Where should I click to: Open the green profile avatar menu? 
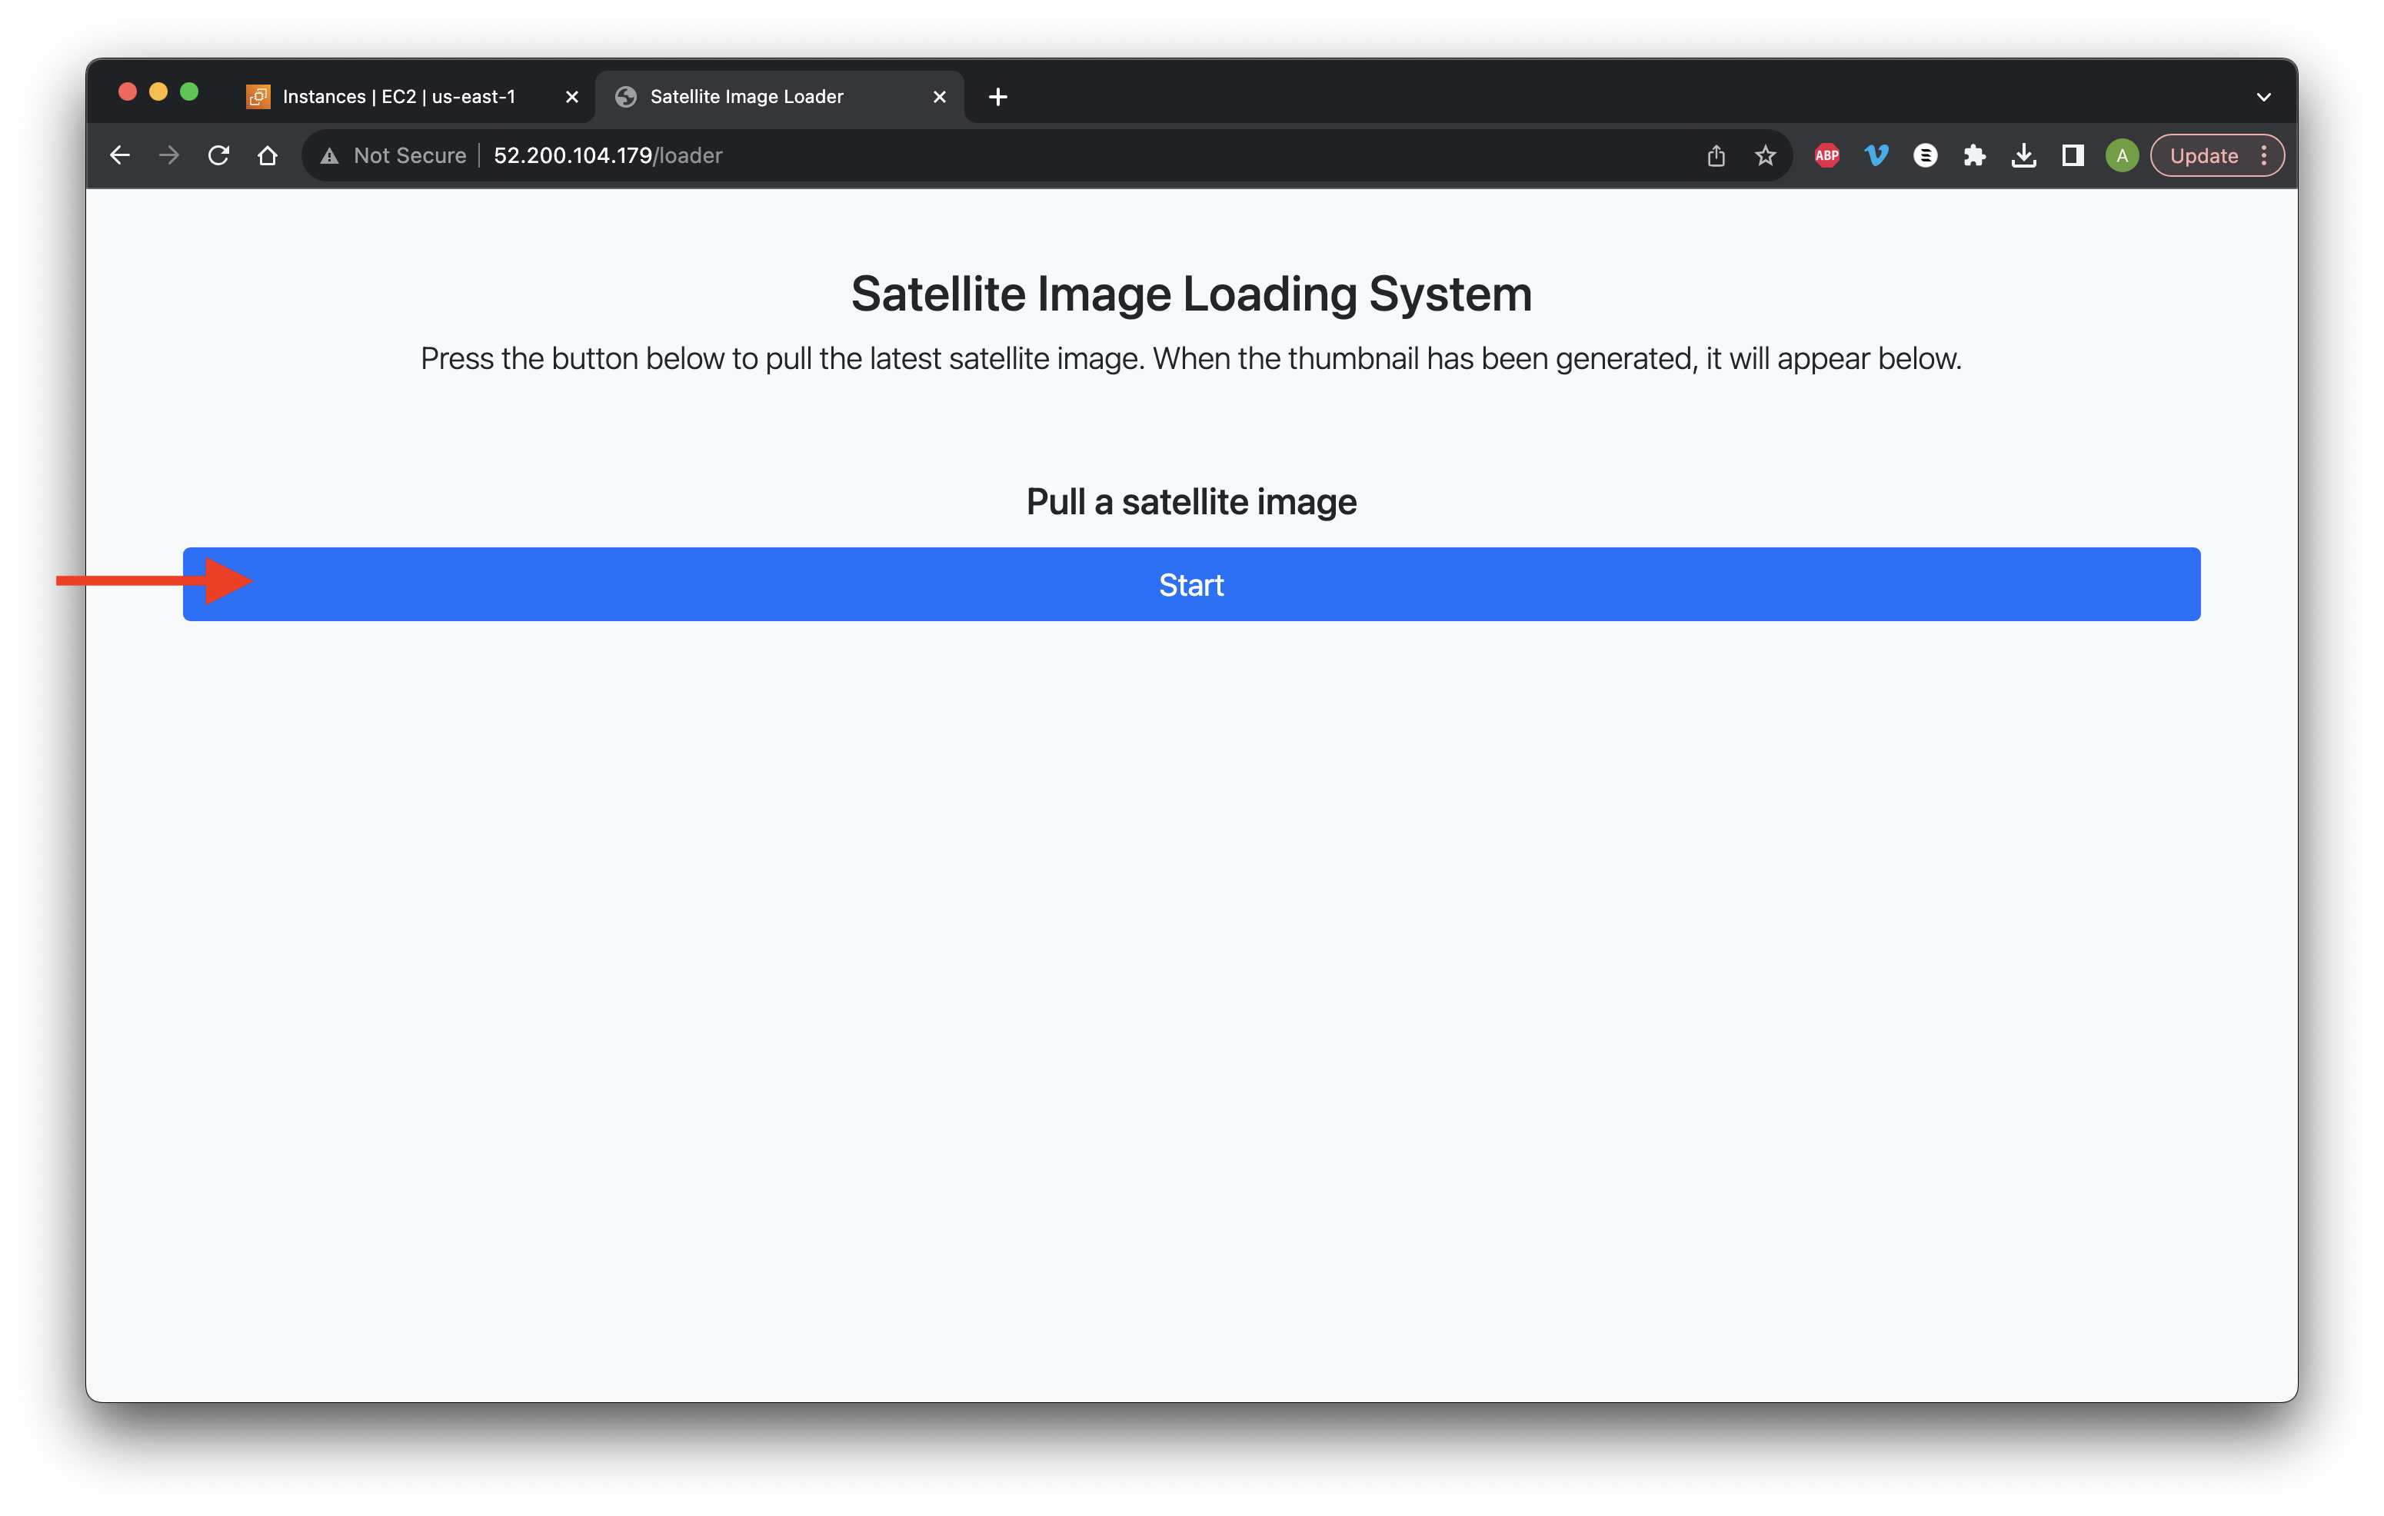point(2122,155)
